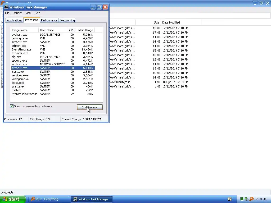Click the Processes: 17 status bar entry
This screenshot has height=203, width=271.
(x=13, y=119)
